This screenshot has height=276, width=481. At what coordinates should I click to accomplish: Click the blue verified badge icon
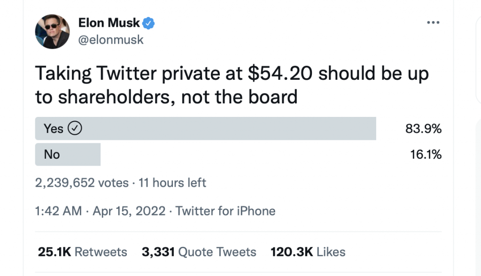pyautogui.click(x=149, y=23)
